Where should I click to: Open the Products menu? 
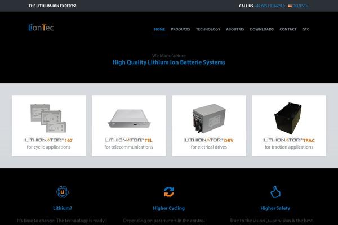click(x=181, y=29)
